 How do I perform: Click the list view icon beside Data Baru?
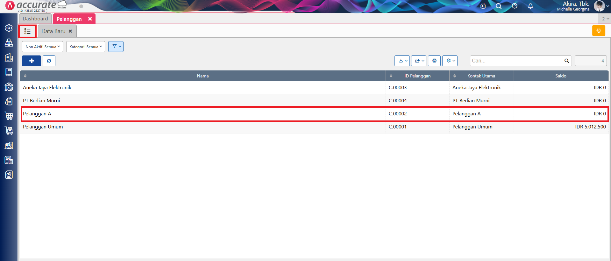pyautogui.click(x=27, y=31)
